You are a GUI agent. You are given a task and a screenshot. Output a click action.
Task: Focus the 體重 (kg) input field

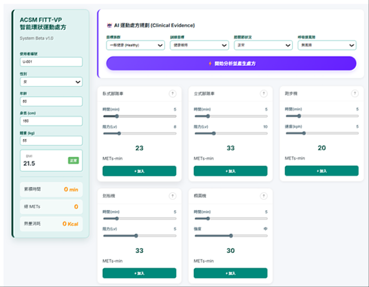click(x=51, y=141)
